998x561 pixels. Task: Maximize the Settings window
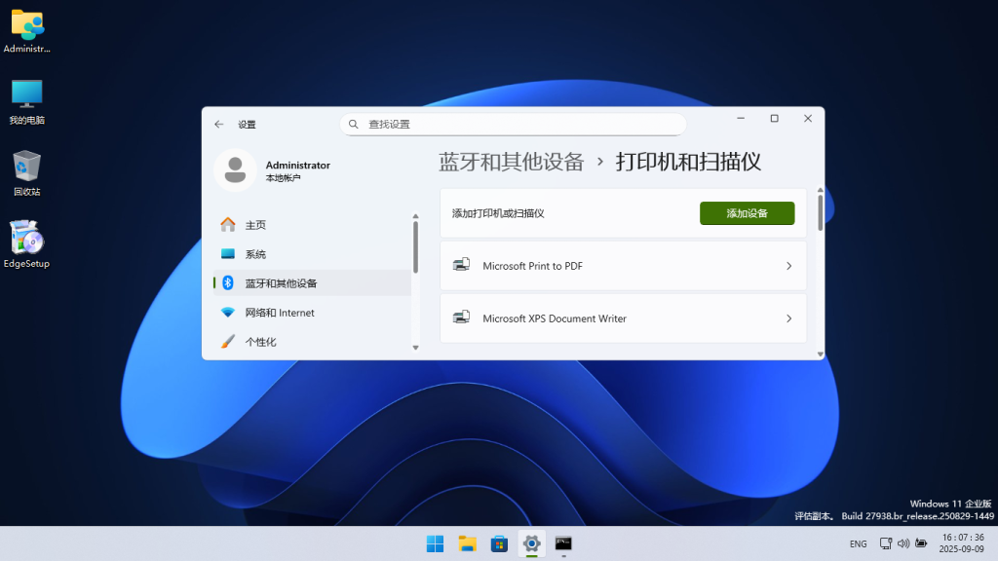[775, 118]
